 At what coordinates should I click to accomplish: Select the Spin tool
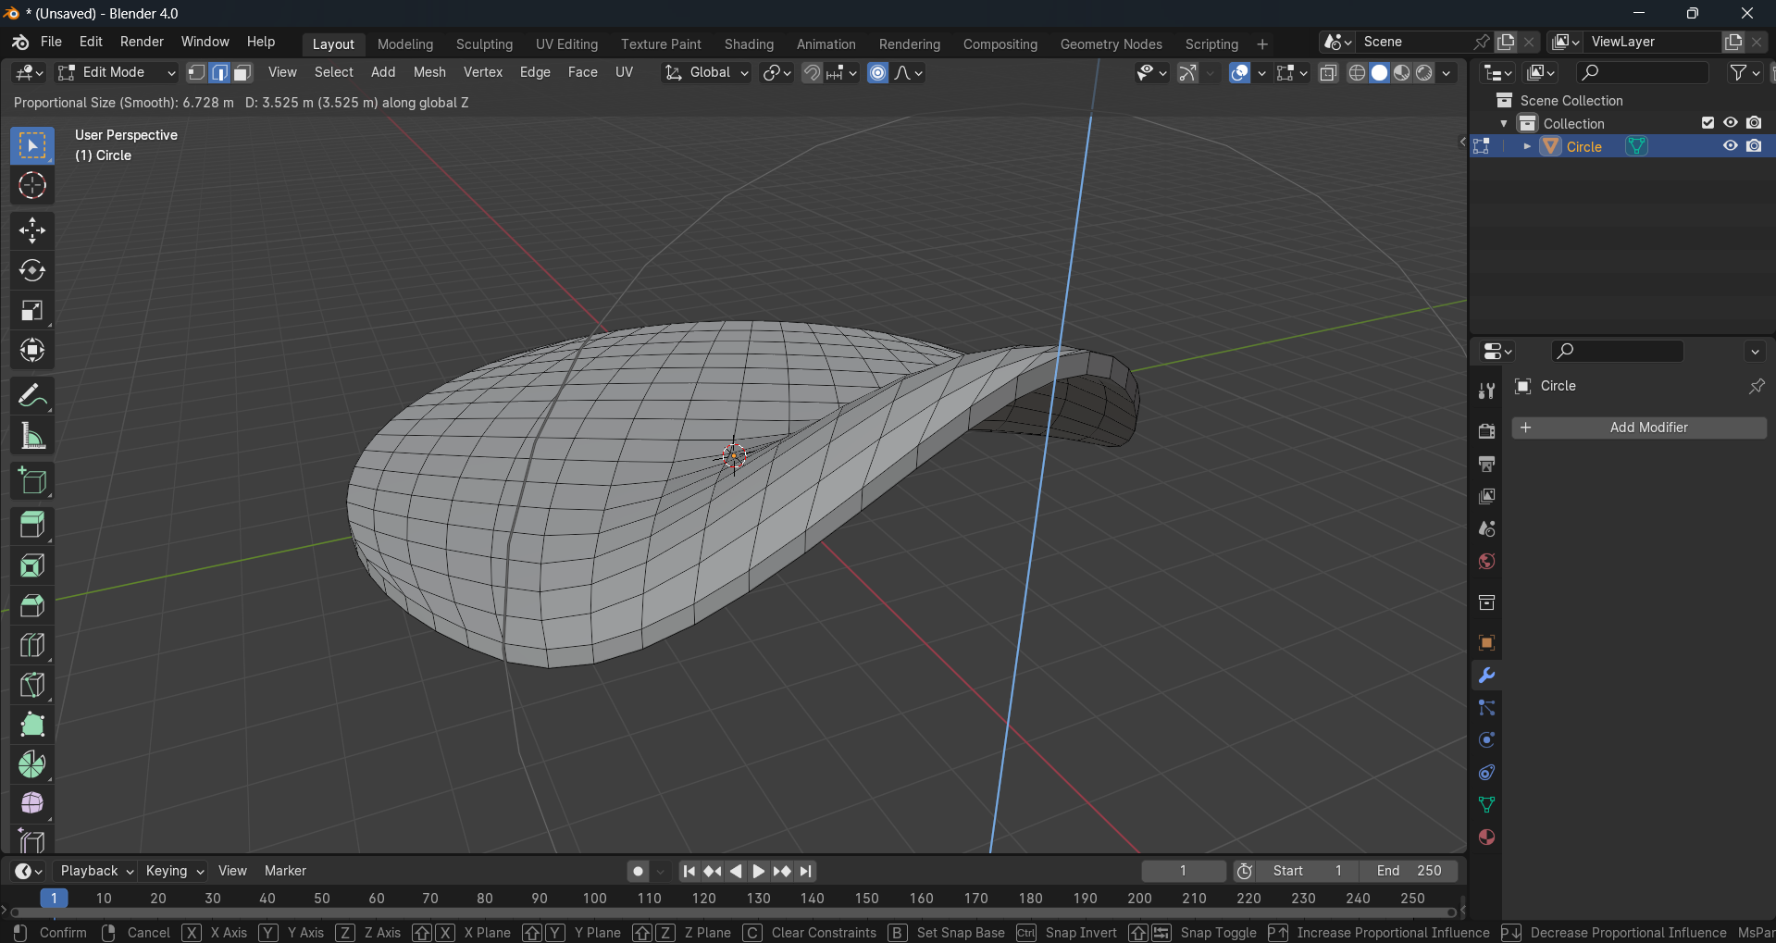(x=32, y=764)
